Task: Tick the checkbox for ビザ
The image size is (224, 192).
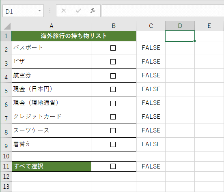Action: click(x=113, y=62)
